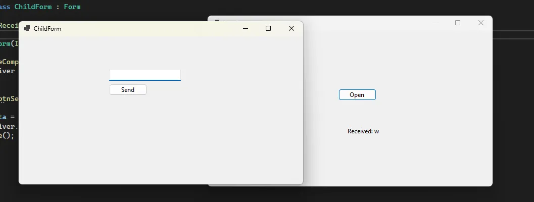Minimize the ChildForm window

246,29
